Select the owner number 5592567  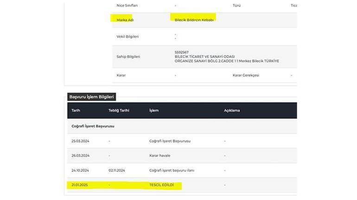[x=182, y=52]
